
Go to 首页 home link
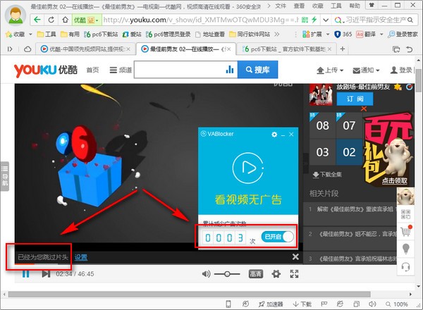(92, 70)
